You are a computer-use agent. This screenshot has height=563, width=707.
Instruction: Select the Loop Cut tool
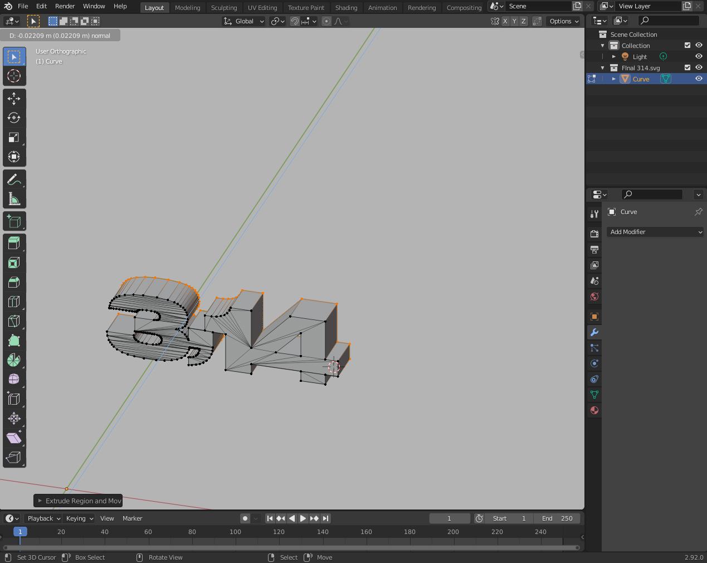[x=14, y=302]
